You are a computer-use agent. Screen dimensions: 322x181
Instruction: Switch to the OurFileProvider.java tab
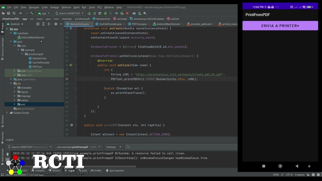(110, 24)
